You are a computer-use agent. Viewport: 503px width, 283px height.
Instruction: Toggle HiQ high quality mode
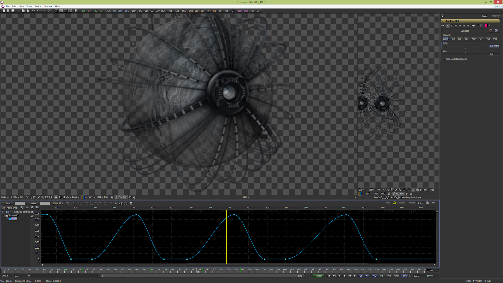[374, 276]
